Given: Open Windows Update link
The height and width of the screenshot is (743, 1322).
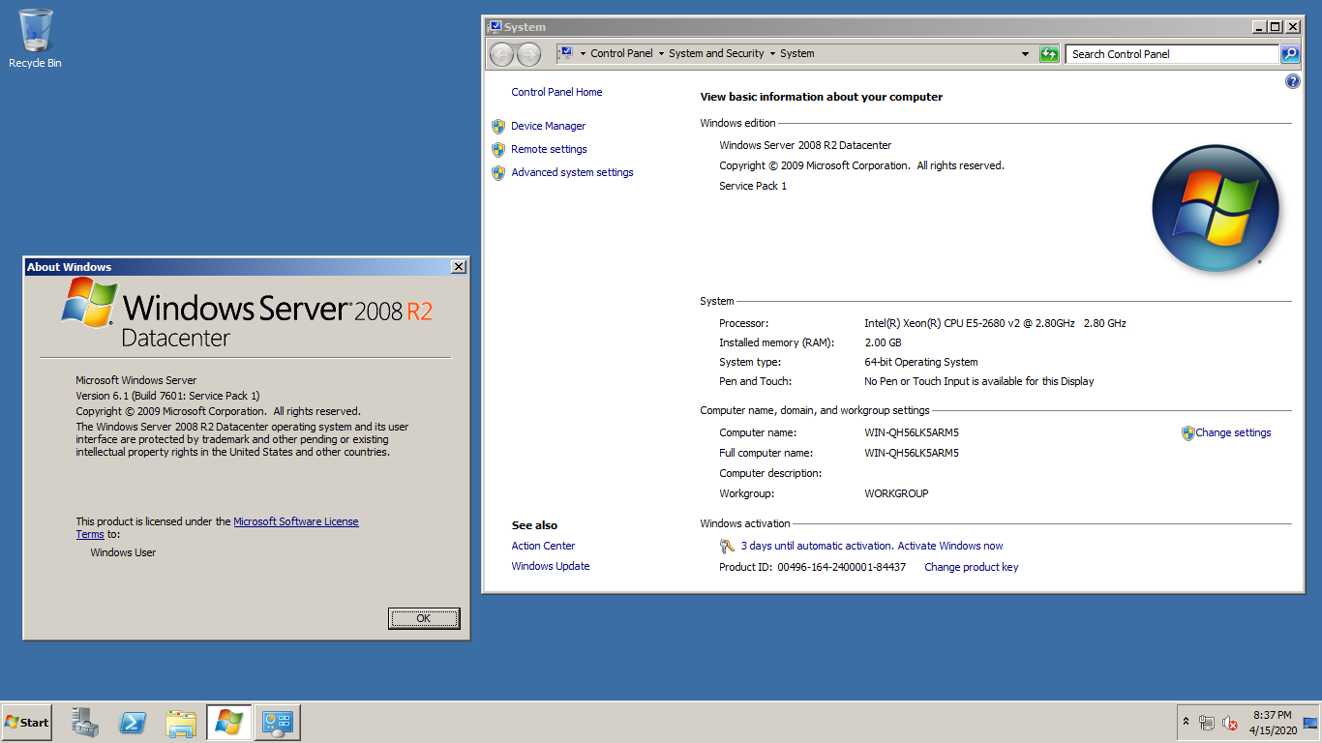Looking at the screenshot, I should coord(550,566).
